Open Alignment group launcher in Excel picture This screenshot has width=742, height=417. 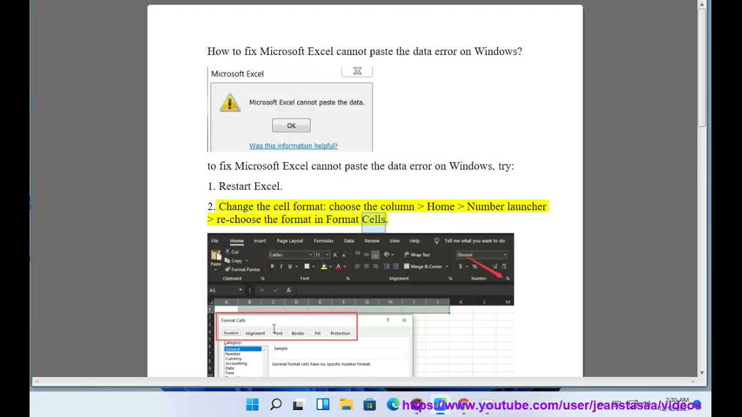[450, 279]
